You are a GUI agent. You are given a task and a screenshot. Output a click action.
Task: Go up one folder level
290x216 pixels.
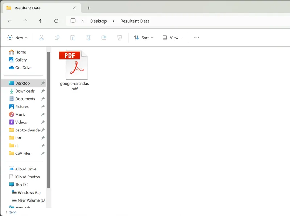coord(41,21)
